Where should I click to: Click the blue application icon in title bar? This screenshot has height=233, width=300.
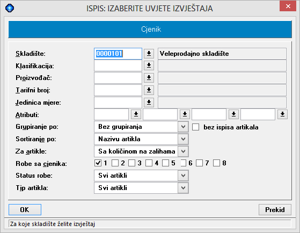(10, 8)
